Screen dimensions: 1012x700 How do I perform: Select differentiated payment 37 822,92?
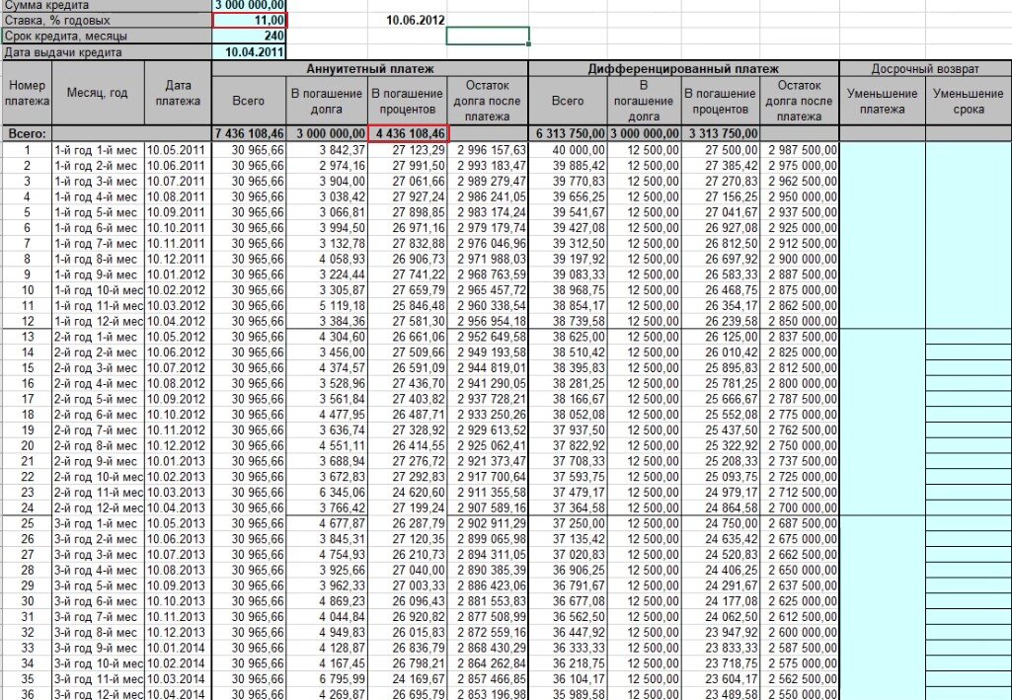coord(568,446)
